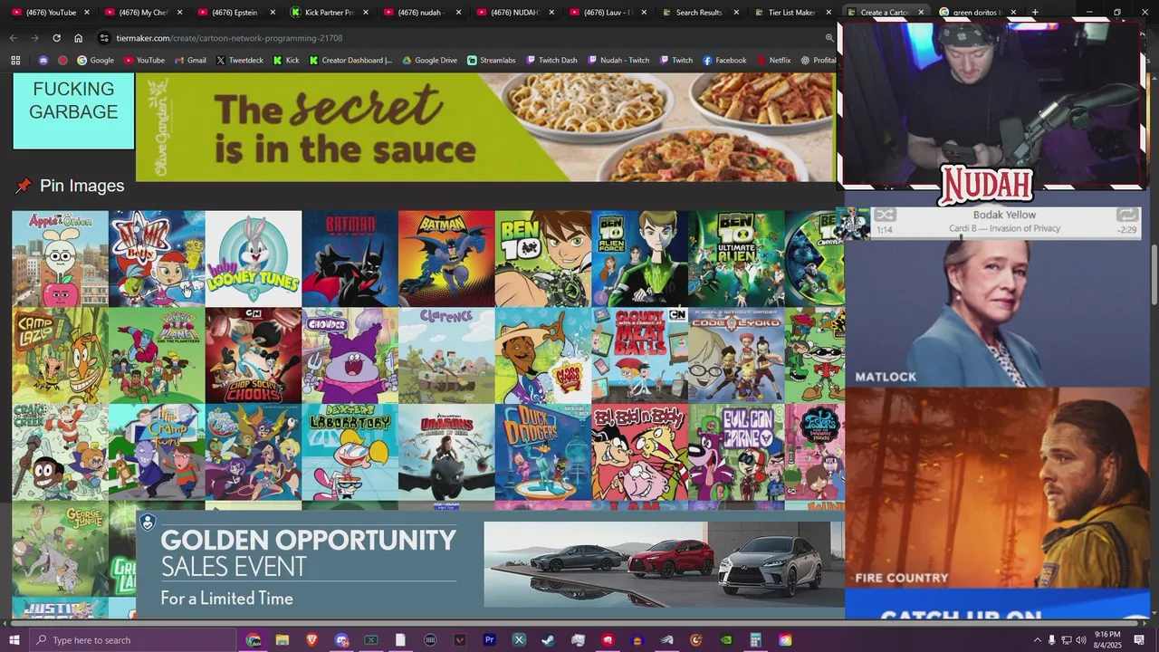Select the Baby Looney Tunes image
Image resolution: width=1159 pixels, height=652 pixels.
point(254,259)
